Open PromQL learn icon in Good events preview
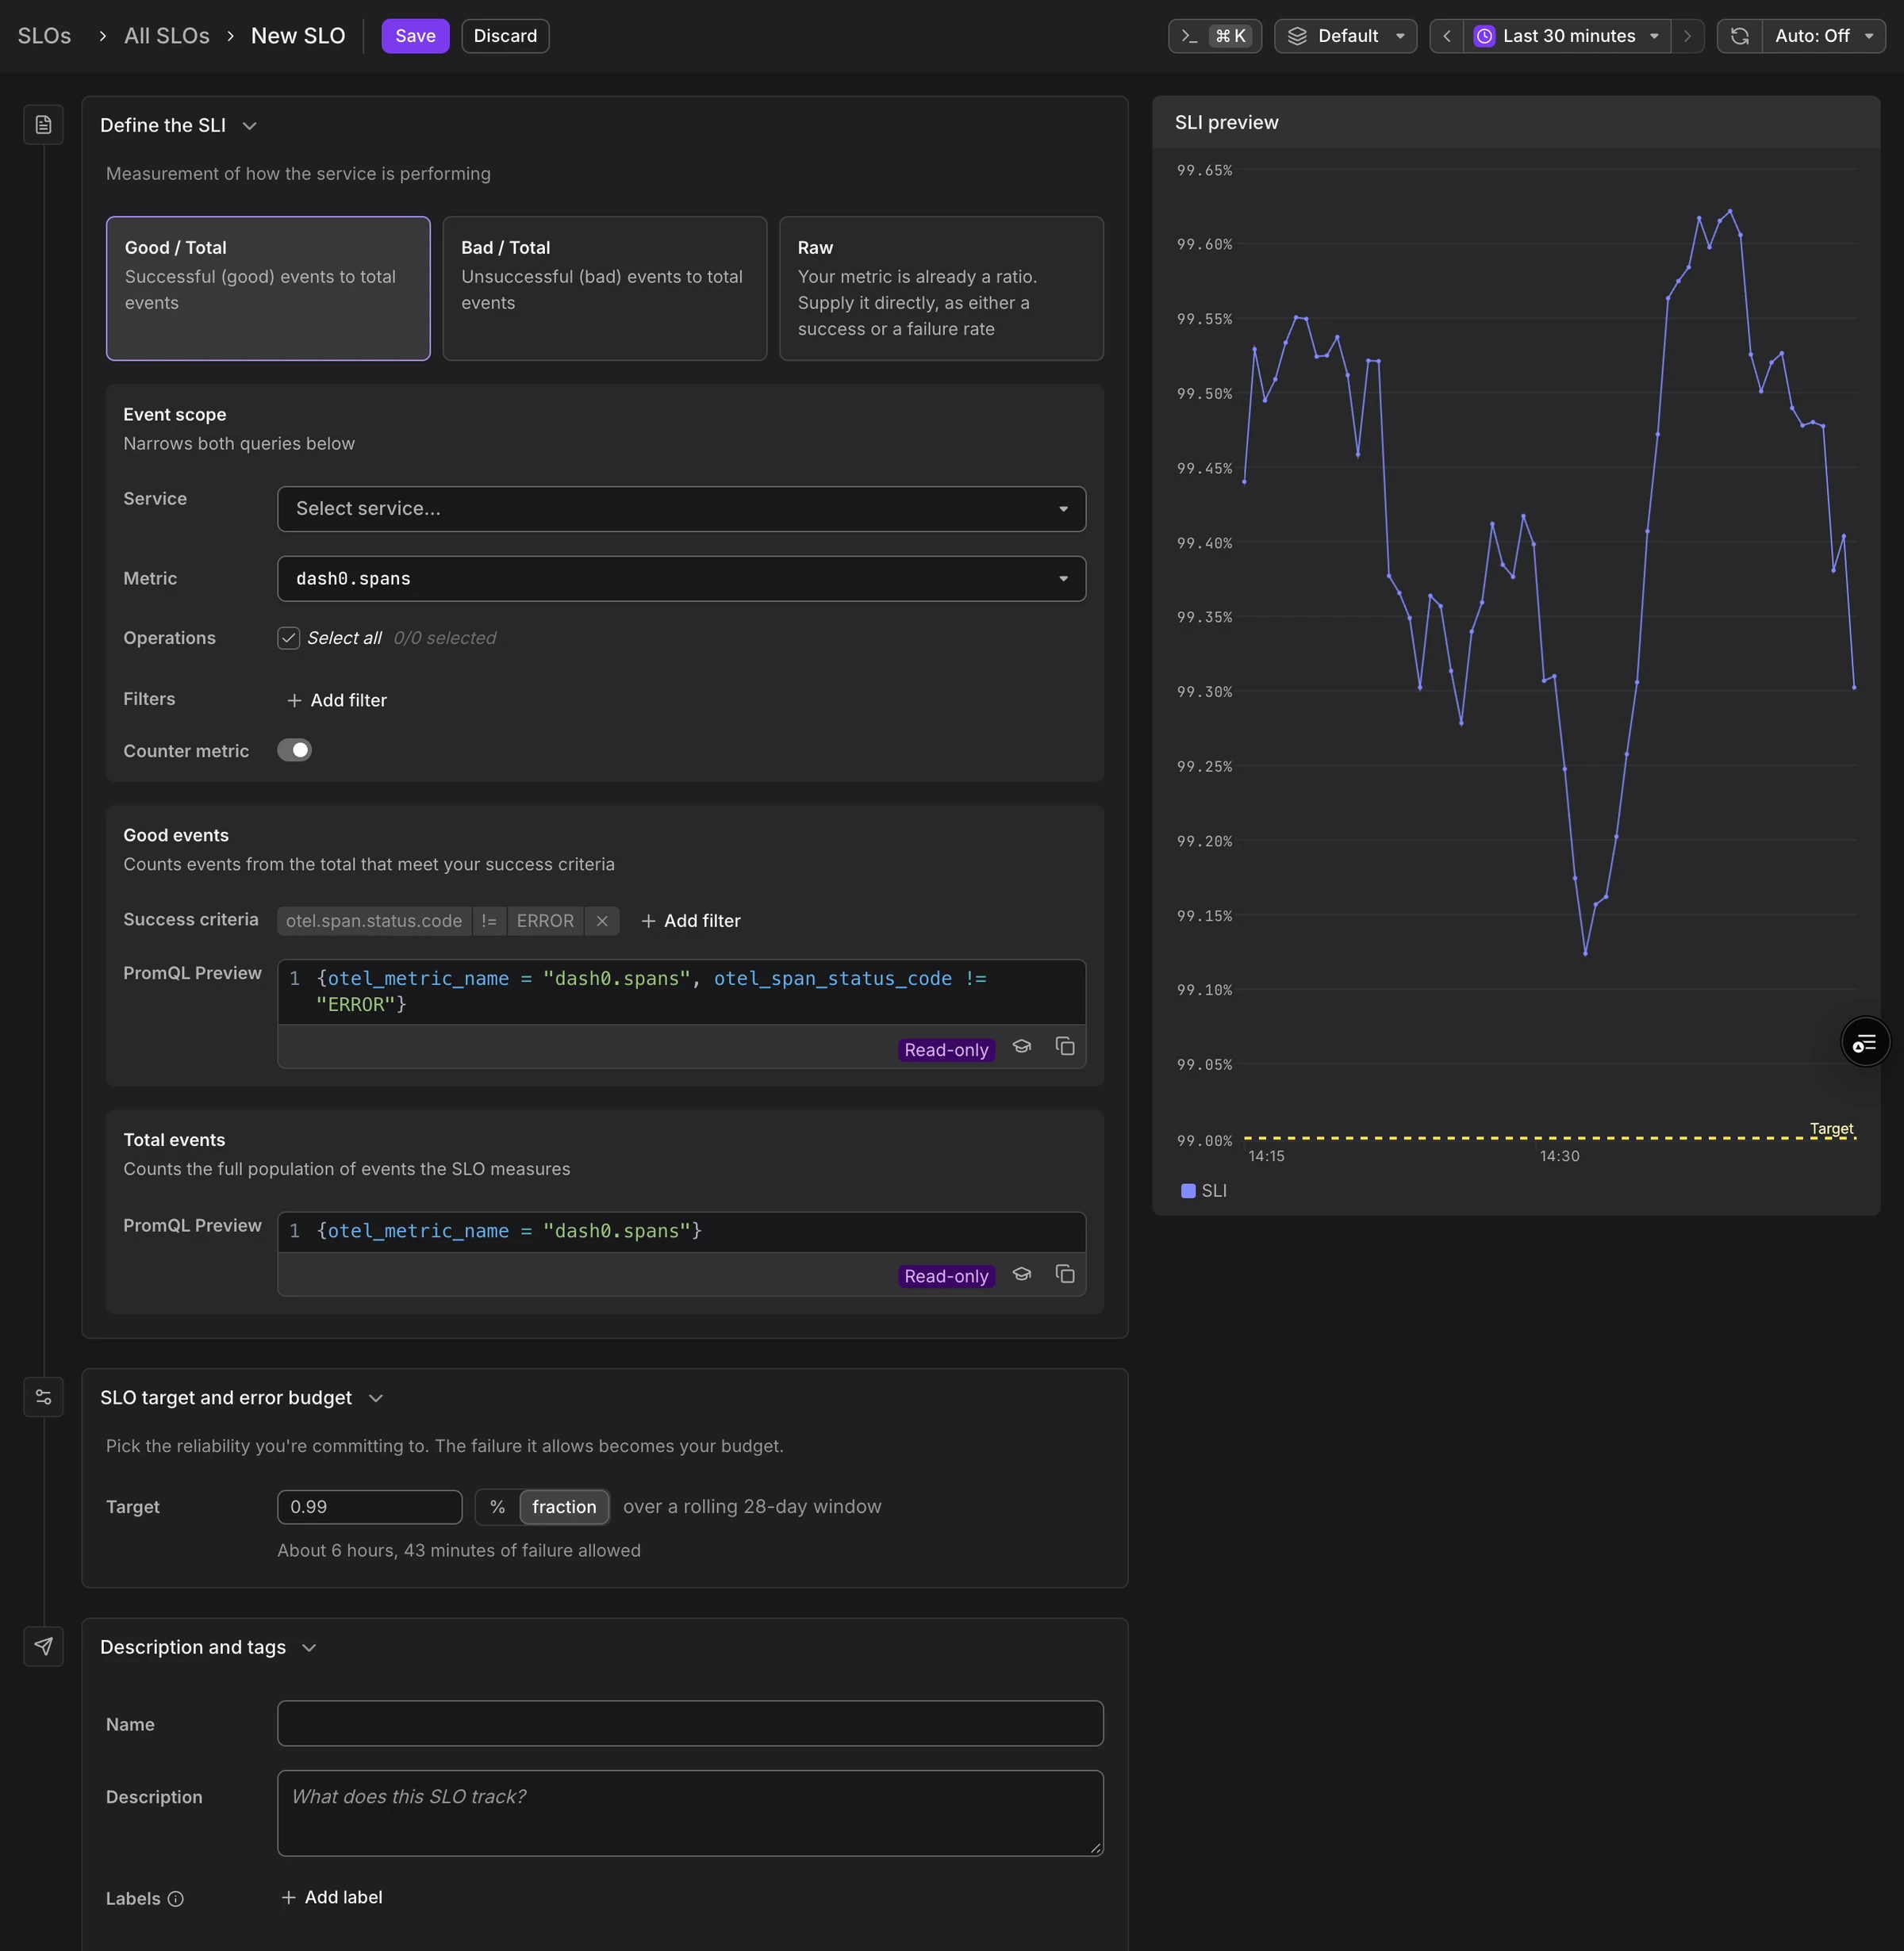 (1022, 1046)
